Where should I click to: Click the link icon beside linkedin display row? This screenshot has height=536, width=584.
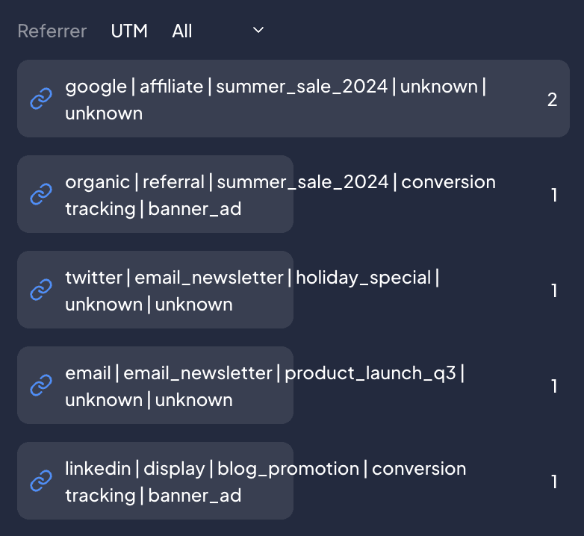pyautogui.click(x=40, y=482)
